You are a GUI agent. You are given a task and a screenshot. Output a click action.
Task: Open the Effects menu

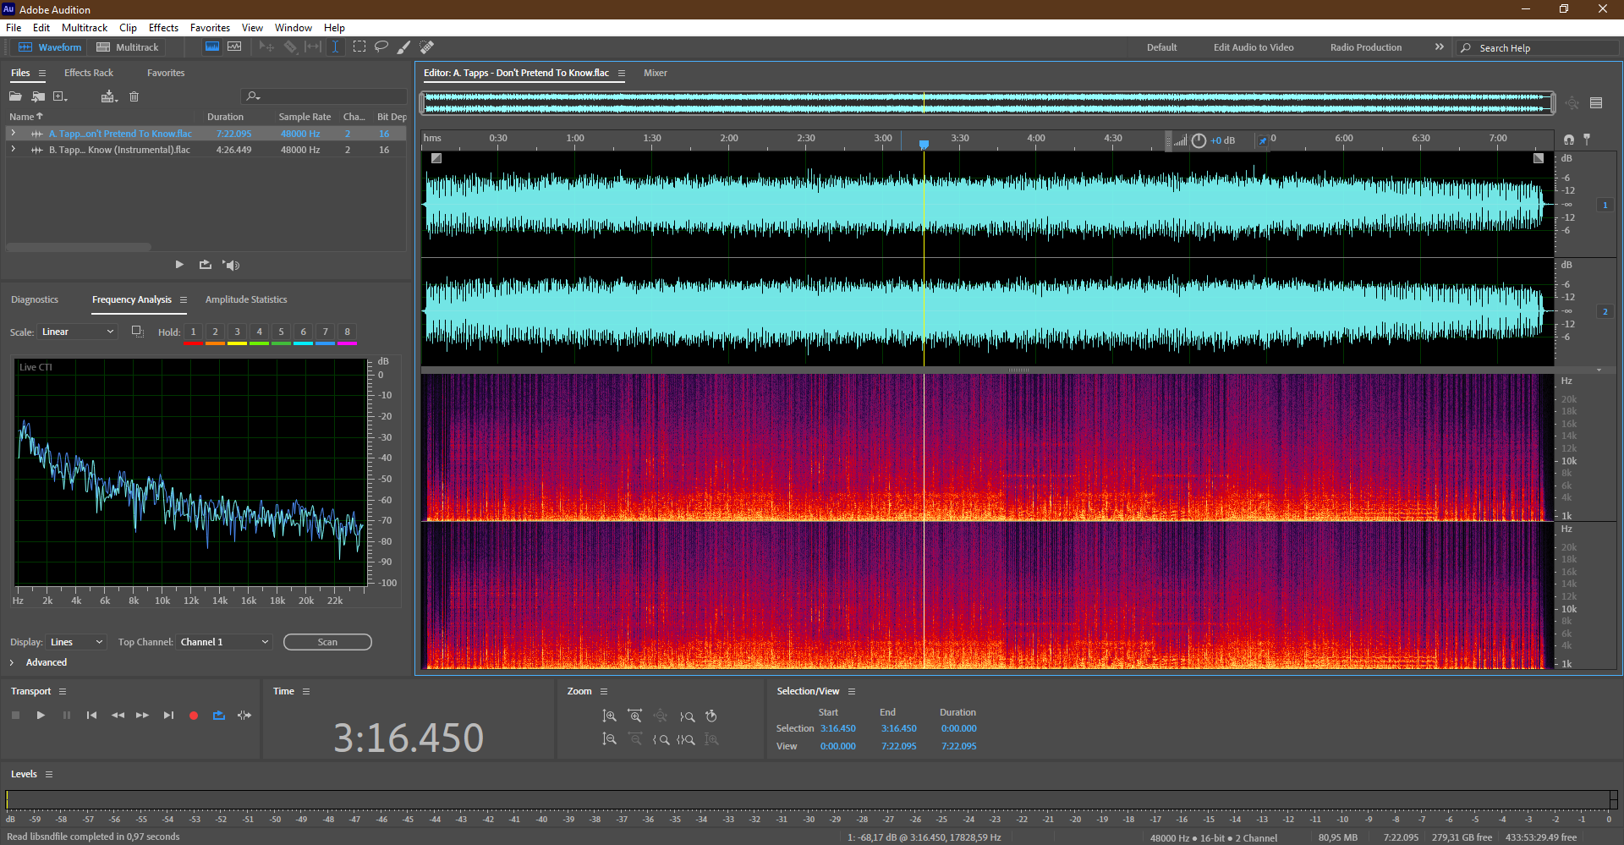163,28
